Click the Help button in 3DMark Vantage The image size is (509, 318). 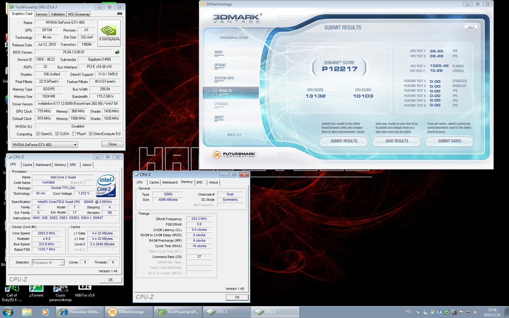coord(471,28)
